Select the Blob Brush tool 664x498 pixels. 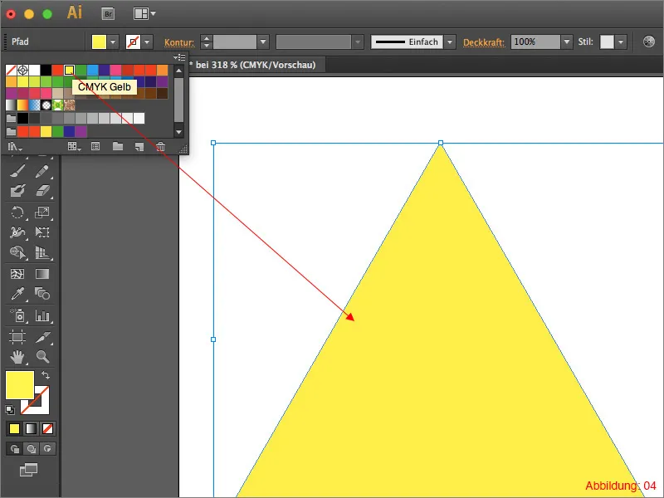pyautogui.click(x=17, y=191)
